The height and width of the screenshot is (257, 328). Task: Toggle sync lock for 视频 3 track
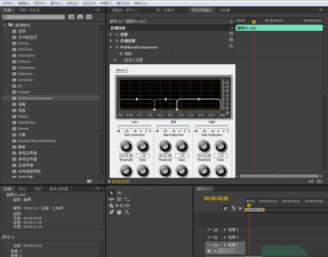pos(215,229)
